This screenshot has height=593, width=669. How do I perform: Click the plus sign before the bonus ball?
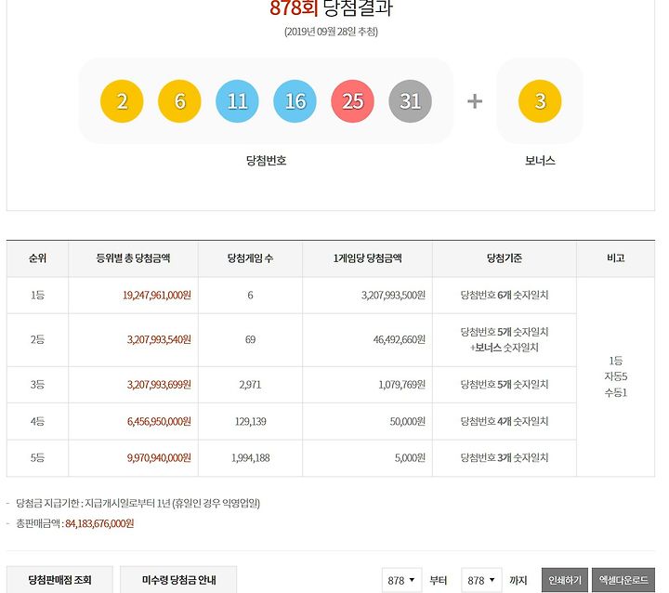475,101
